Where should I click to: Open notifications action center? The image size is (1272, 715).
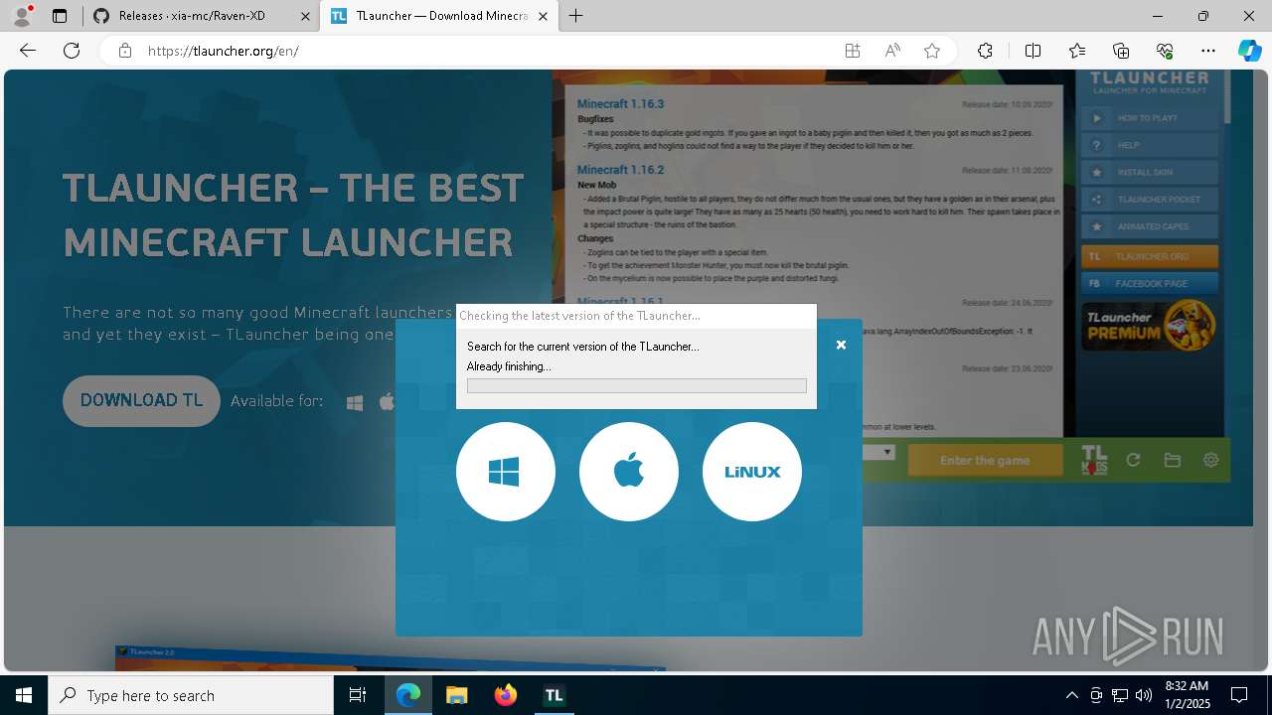click(x=1239, y=695)
